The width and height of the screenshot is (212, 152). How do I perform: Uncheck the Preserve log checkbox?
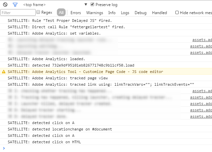pyautogui.click(x=92, y=5)
